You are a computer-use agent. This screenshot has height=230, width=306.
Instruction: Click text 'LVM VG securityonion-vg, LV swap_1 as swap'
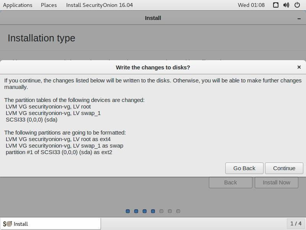64,146
